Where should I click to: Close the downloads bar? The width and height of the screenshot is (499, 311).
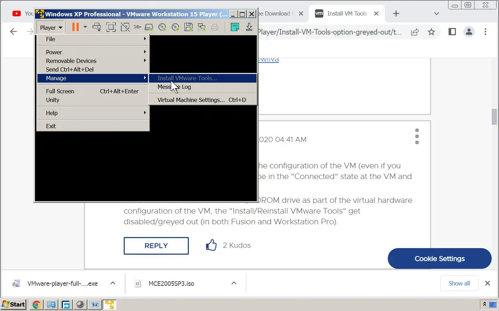488,283
